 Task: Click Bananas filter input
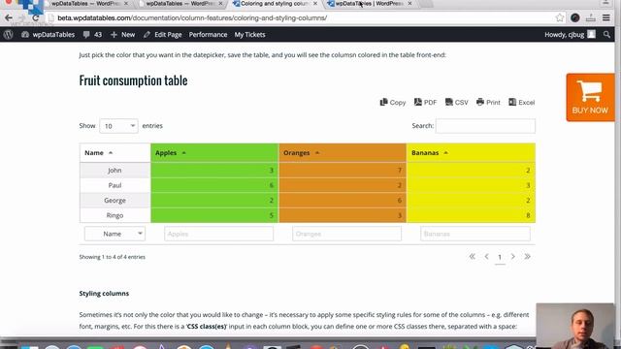click(x=474, y=234)
